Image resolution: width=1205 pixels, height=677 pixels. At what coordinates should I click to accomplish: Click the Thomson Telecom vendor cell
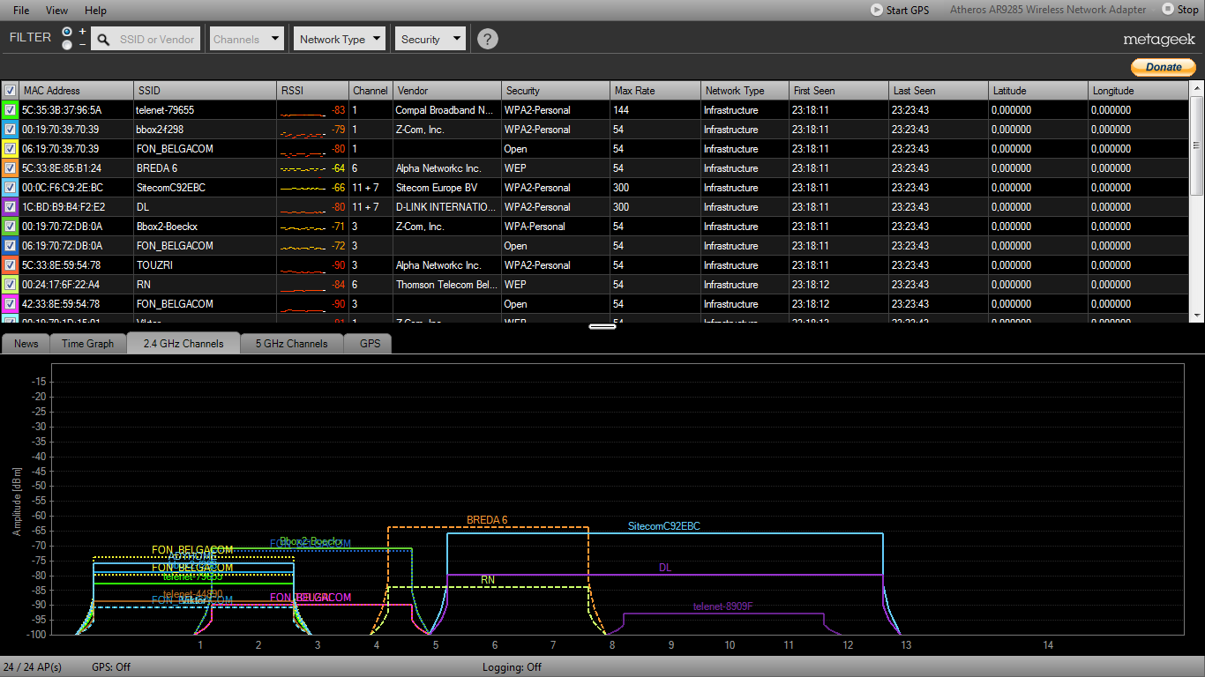447,285
